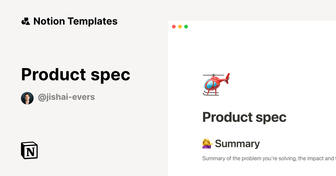This screenshot has width=336, height=176.
Task: Click the summary description paragraph text
Action: tap(266, 158)
